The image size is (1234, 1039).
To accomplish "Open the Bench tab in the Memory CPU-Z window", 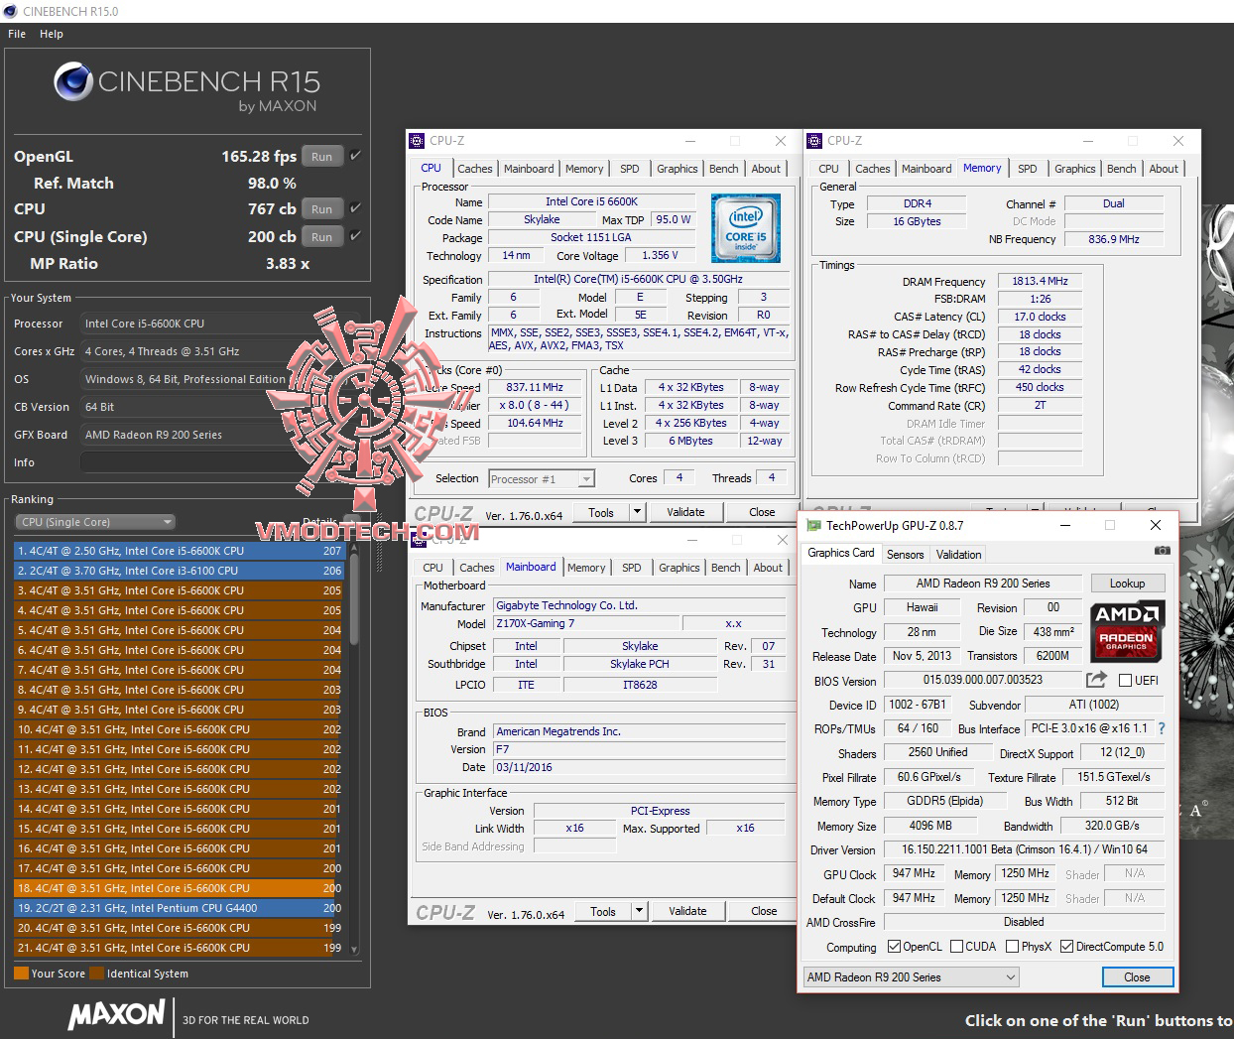I will [1122, 169].
